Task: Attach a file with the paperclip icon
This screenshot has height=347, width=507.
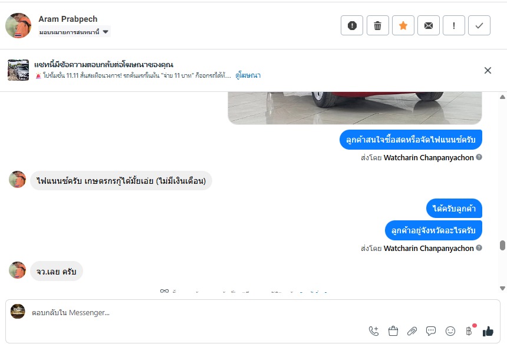Action: point(412,331)
